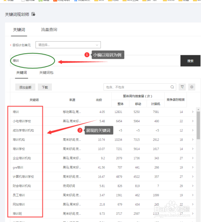Viewport: 201px width, 222px height.
Task: Select the 关键词包 sub-tab
Action: click(x=46, y=73)
